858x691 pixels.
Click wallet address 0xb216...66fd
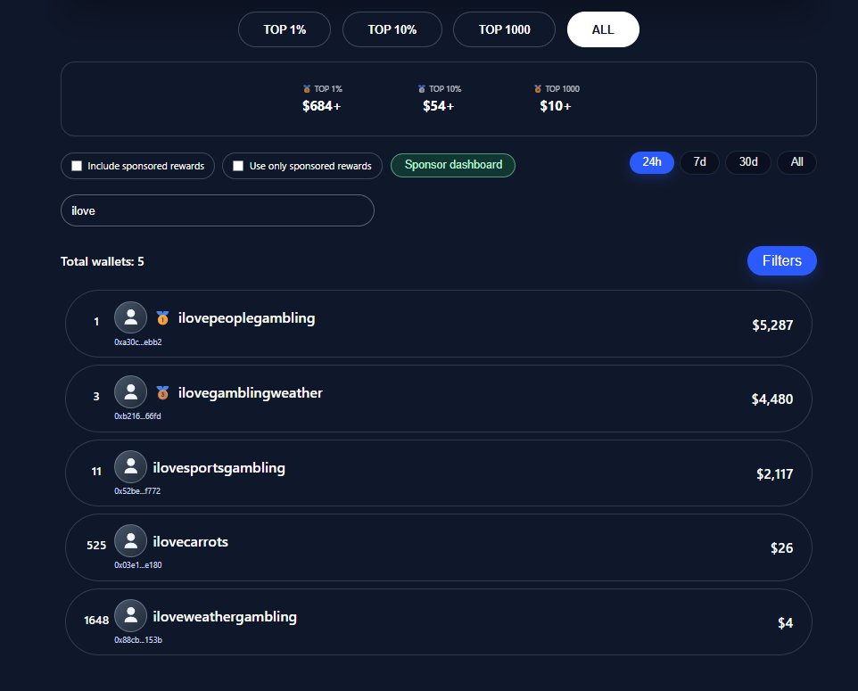[x=137, y=415]
